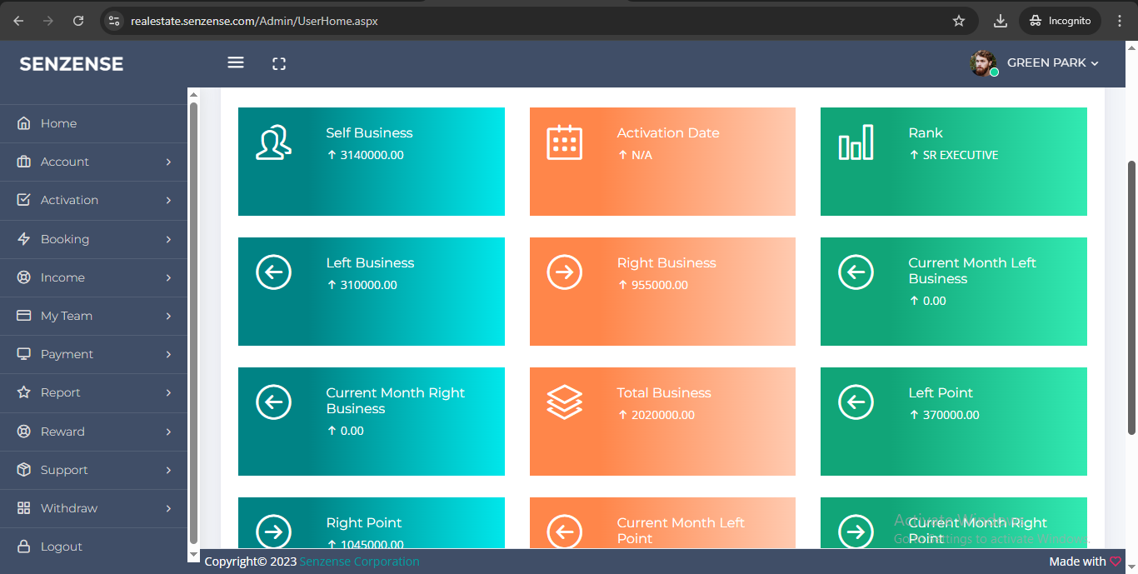
Task: Click the My Team card icon
Action: (24, 316)
